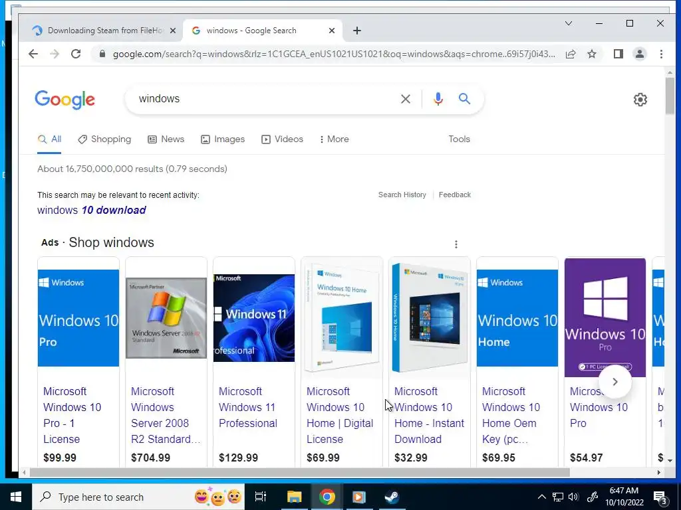Open Search History link
The width and height of the screenshot is (681, 510).
pyautogui.click(x=402, y=195)
